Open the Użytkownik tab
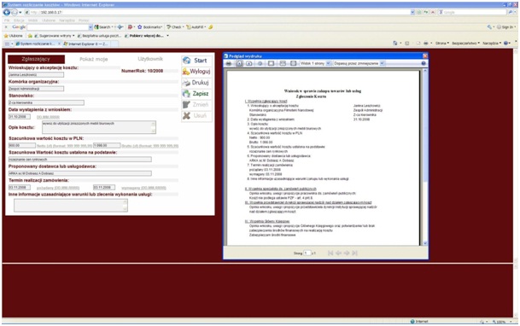Screen dimensions: 520x326 (150, 59)
